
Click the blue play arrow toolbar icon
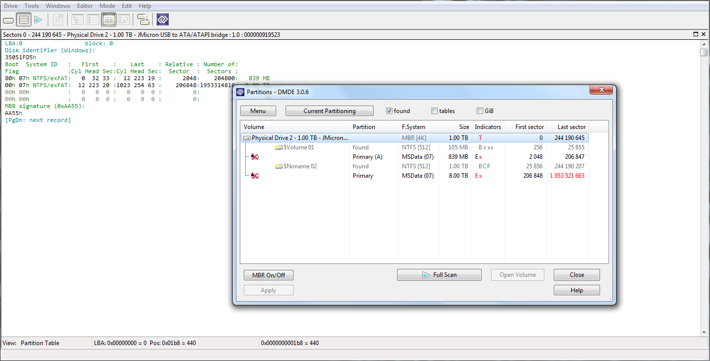click(x=38, y=20)
